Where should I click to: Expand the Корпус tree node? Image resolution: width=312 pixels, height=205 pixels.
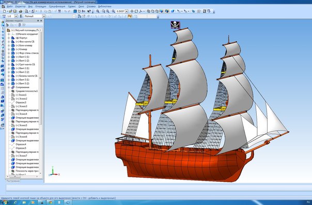click(9, 38)
